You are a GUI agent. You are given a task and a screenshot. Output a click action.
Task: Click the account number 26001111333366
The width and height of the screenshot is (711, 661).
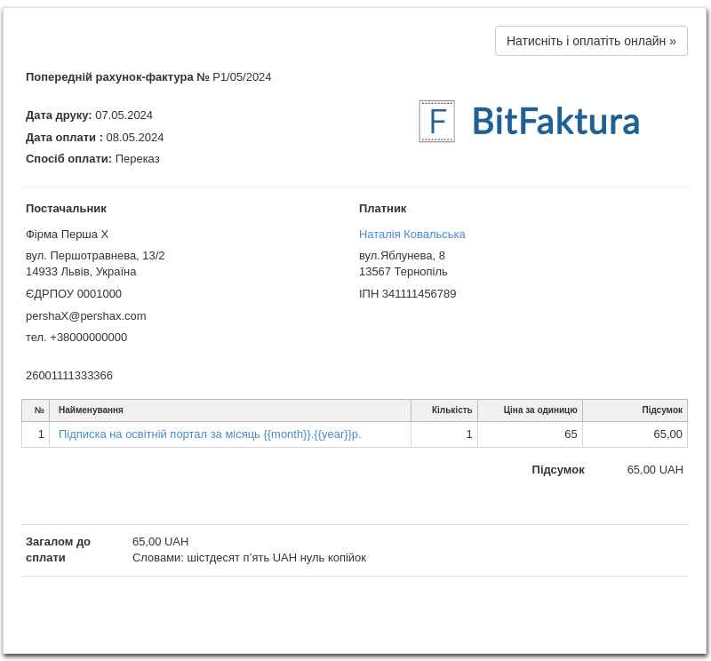(x=69, y=376)
